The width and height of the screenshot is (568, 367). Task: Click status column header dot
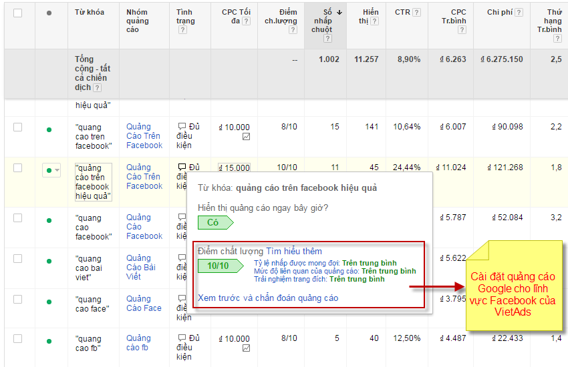[49, 13]
